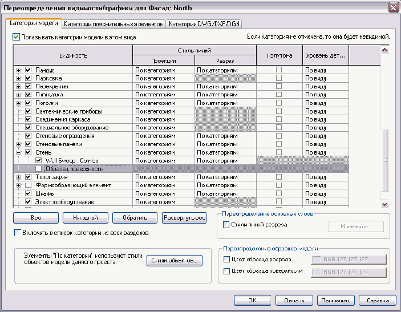The image size is (401, 312).
Task: Click surface pattern RGB 127-127-127 color swatch
Action: (x=349, y=272)
